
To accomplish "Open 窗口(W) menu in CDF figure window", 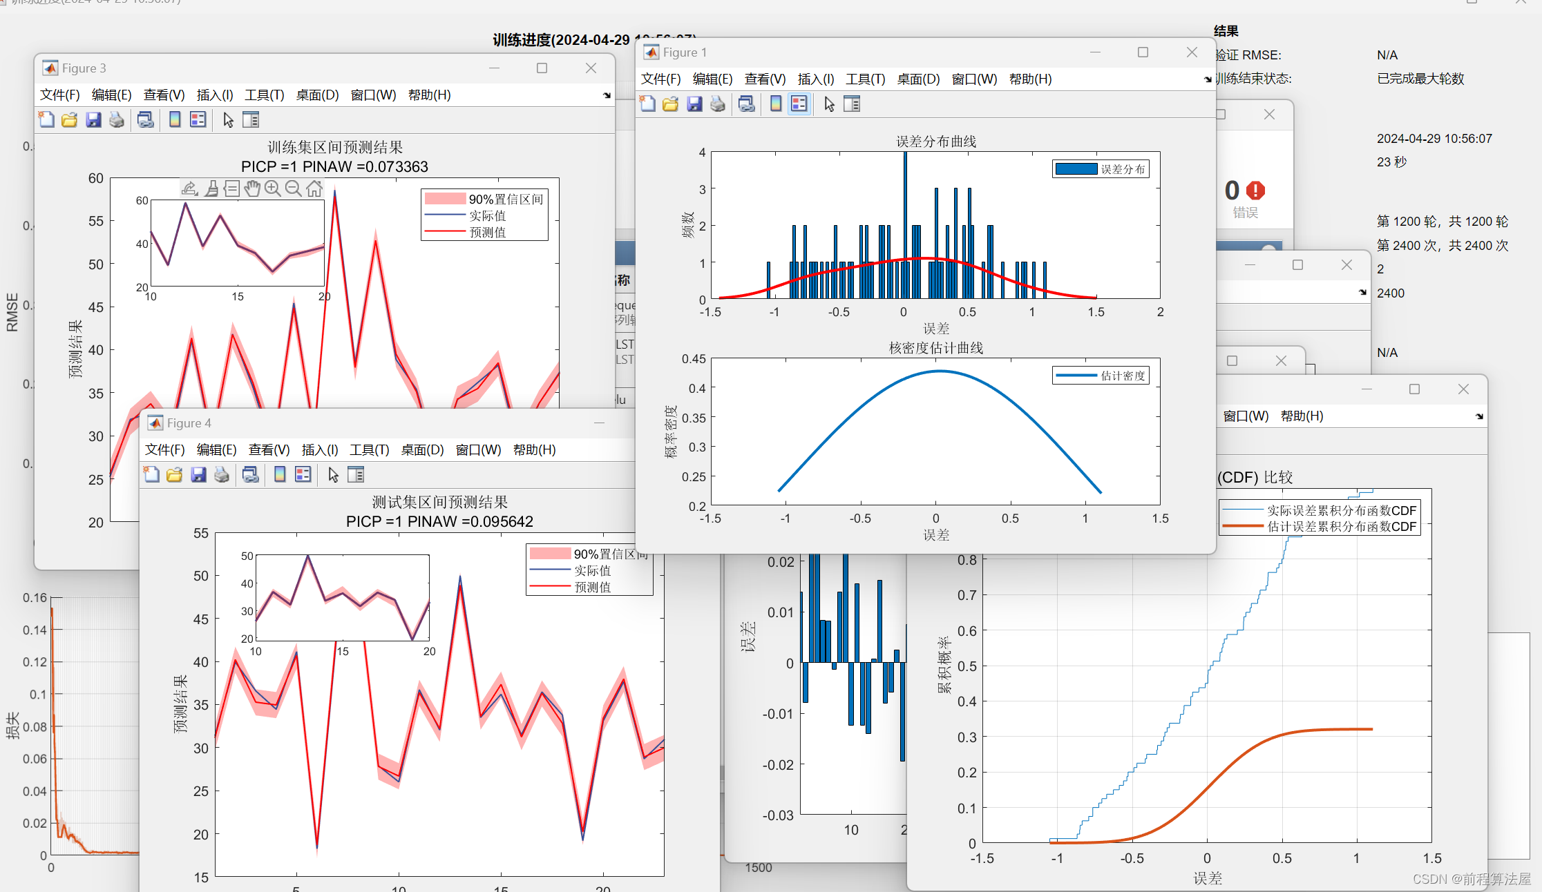I will point(1246,416).
